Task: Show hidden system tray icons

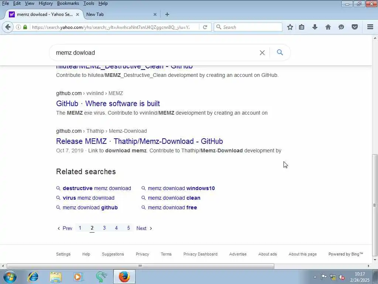Action: 315,277
